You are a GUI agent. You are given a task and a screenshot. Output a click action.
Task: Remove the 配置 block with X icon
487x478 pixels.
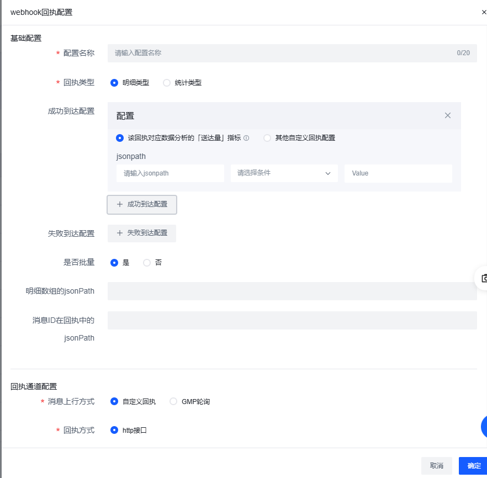448,115
